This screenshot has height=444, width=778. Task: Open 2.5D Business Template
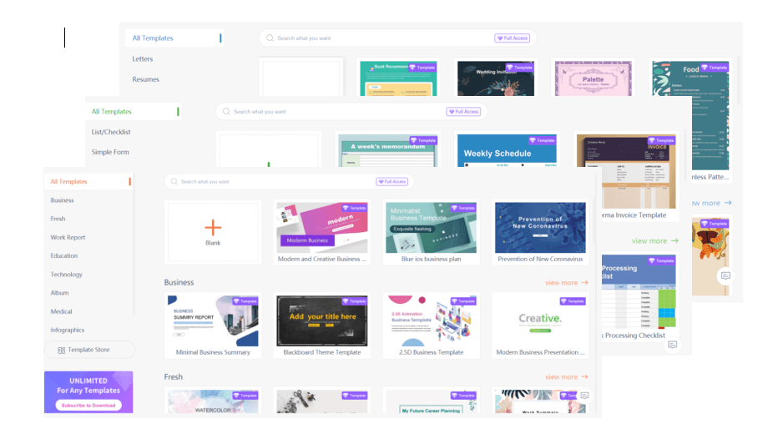click(x=432, y=326)
